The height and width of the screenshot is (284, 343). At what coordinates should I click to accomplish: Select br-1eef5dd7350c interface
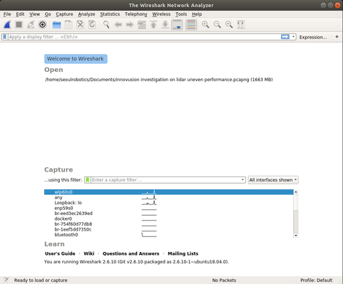pos(169,229)
